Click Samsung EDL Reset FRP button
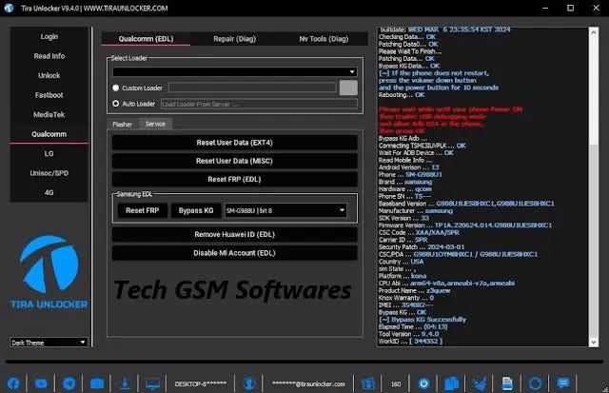The height and width of the screenshot is (393, 609). pos(143,210)
